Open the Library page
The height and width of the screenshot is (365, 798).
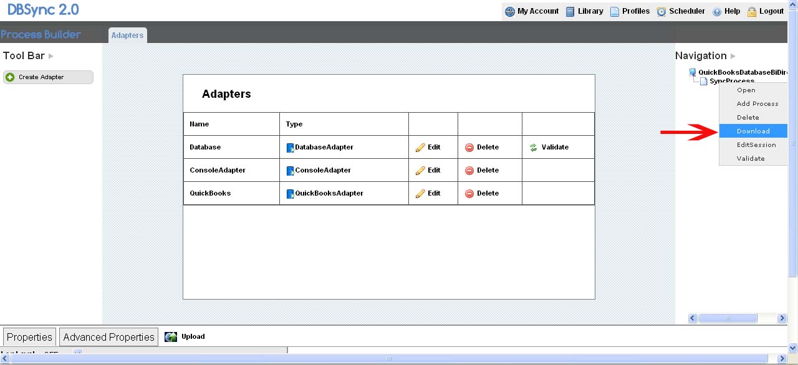(584, 11)
